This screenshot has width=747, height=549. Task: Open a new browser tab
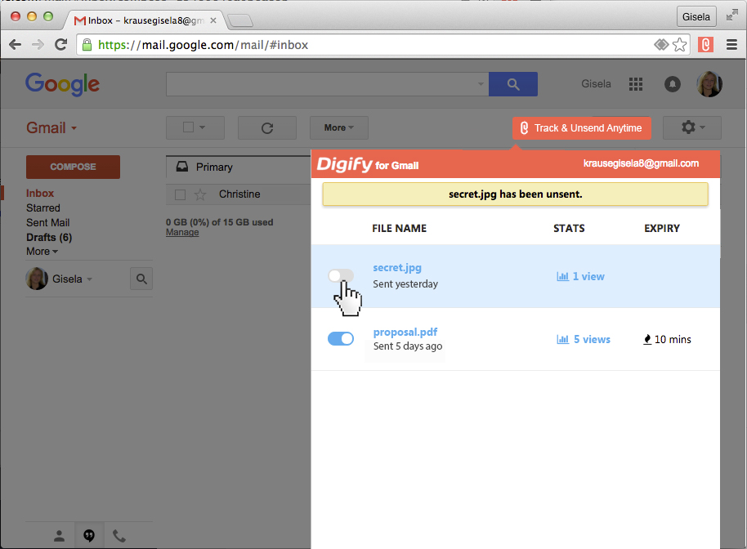pyautogui.click(x=240, y=21)
